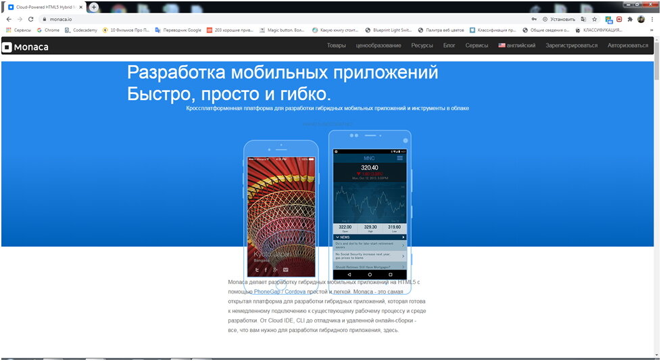Open the ценообразование menu item

[x=378, y=45]
